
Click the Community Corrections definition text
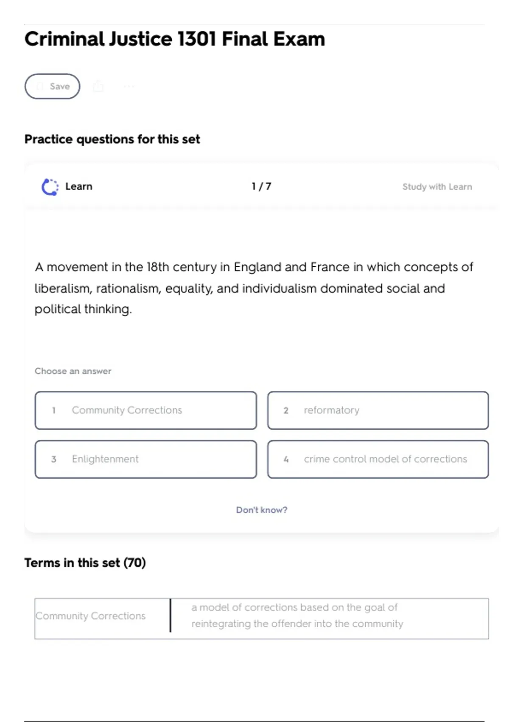click(297, 616)
